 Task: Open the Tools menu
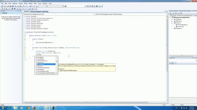[x=39, y=4]
